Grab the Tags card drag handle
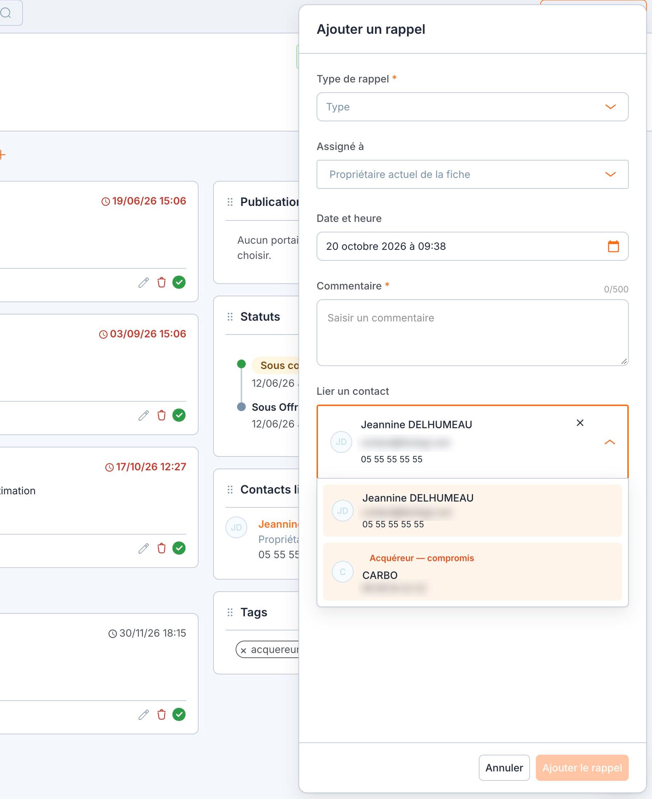Viewport: 652px width, 799px height. coord(230,612)
